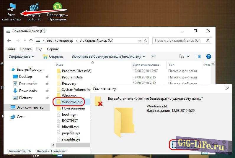Open Explorer help question mark
This screenshot has height=158, width=235.
tap(209, 57)
